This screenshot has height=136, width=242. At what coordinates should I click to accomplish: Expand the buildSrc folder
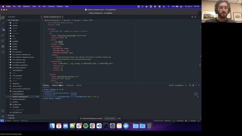[x=16, y=41]
